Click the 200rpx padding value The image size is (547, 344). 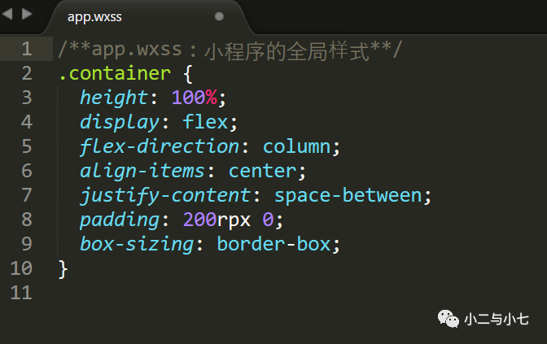point(217,220)
